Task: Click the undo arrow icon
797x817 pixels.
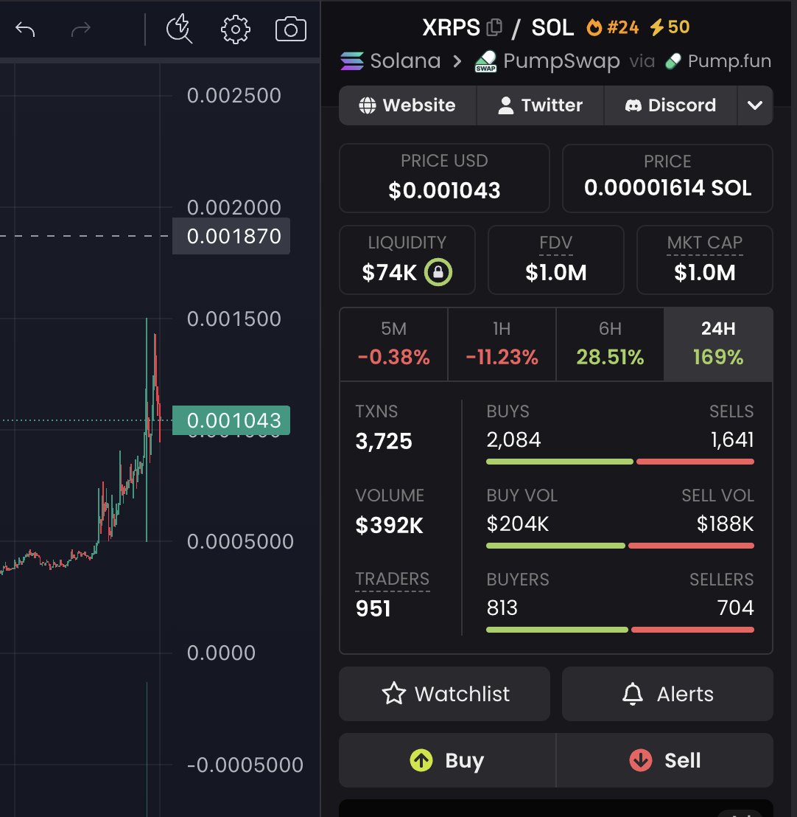Action: [25, 29]
